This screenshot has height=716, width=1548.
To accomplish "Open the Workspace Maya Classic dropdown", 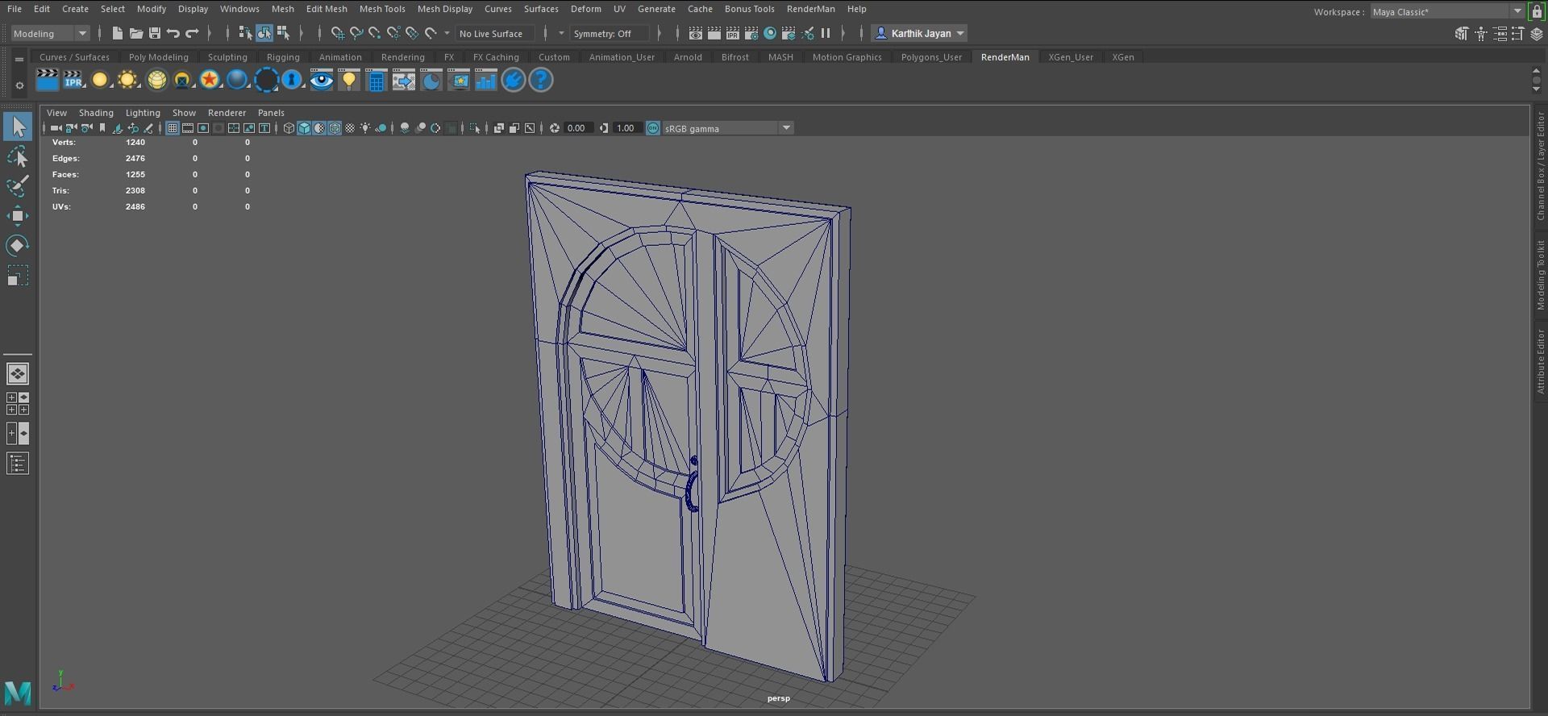I will pyautogui.click(x=1446, y=11).
